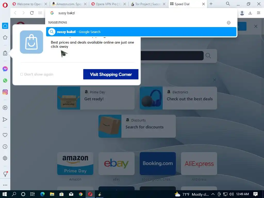Open Microsoft Edge from the taskbar
This screenshot has width=264, height=198.
tap(43, 194)
